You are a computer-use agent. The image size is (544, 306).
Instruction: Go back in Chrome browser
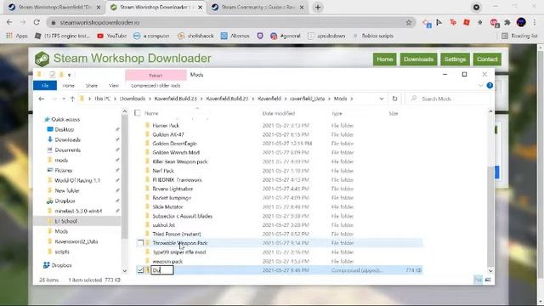[x=9, y=22]
